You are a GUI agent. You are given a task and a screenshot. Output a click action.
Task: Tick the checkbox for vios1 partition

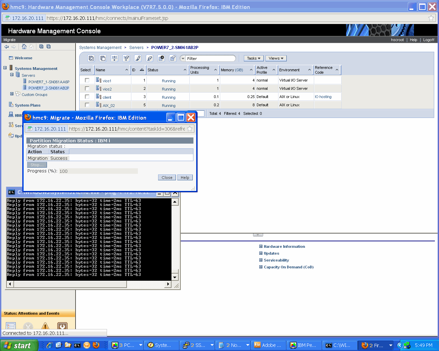(x=87, y=80)
